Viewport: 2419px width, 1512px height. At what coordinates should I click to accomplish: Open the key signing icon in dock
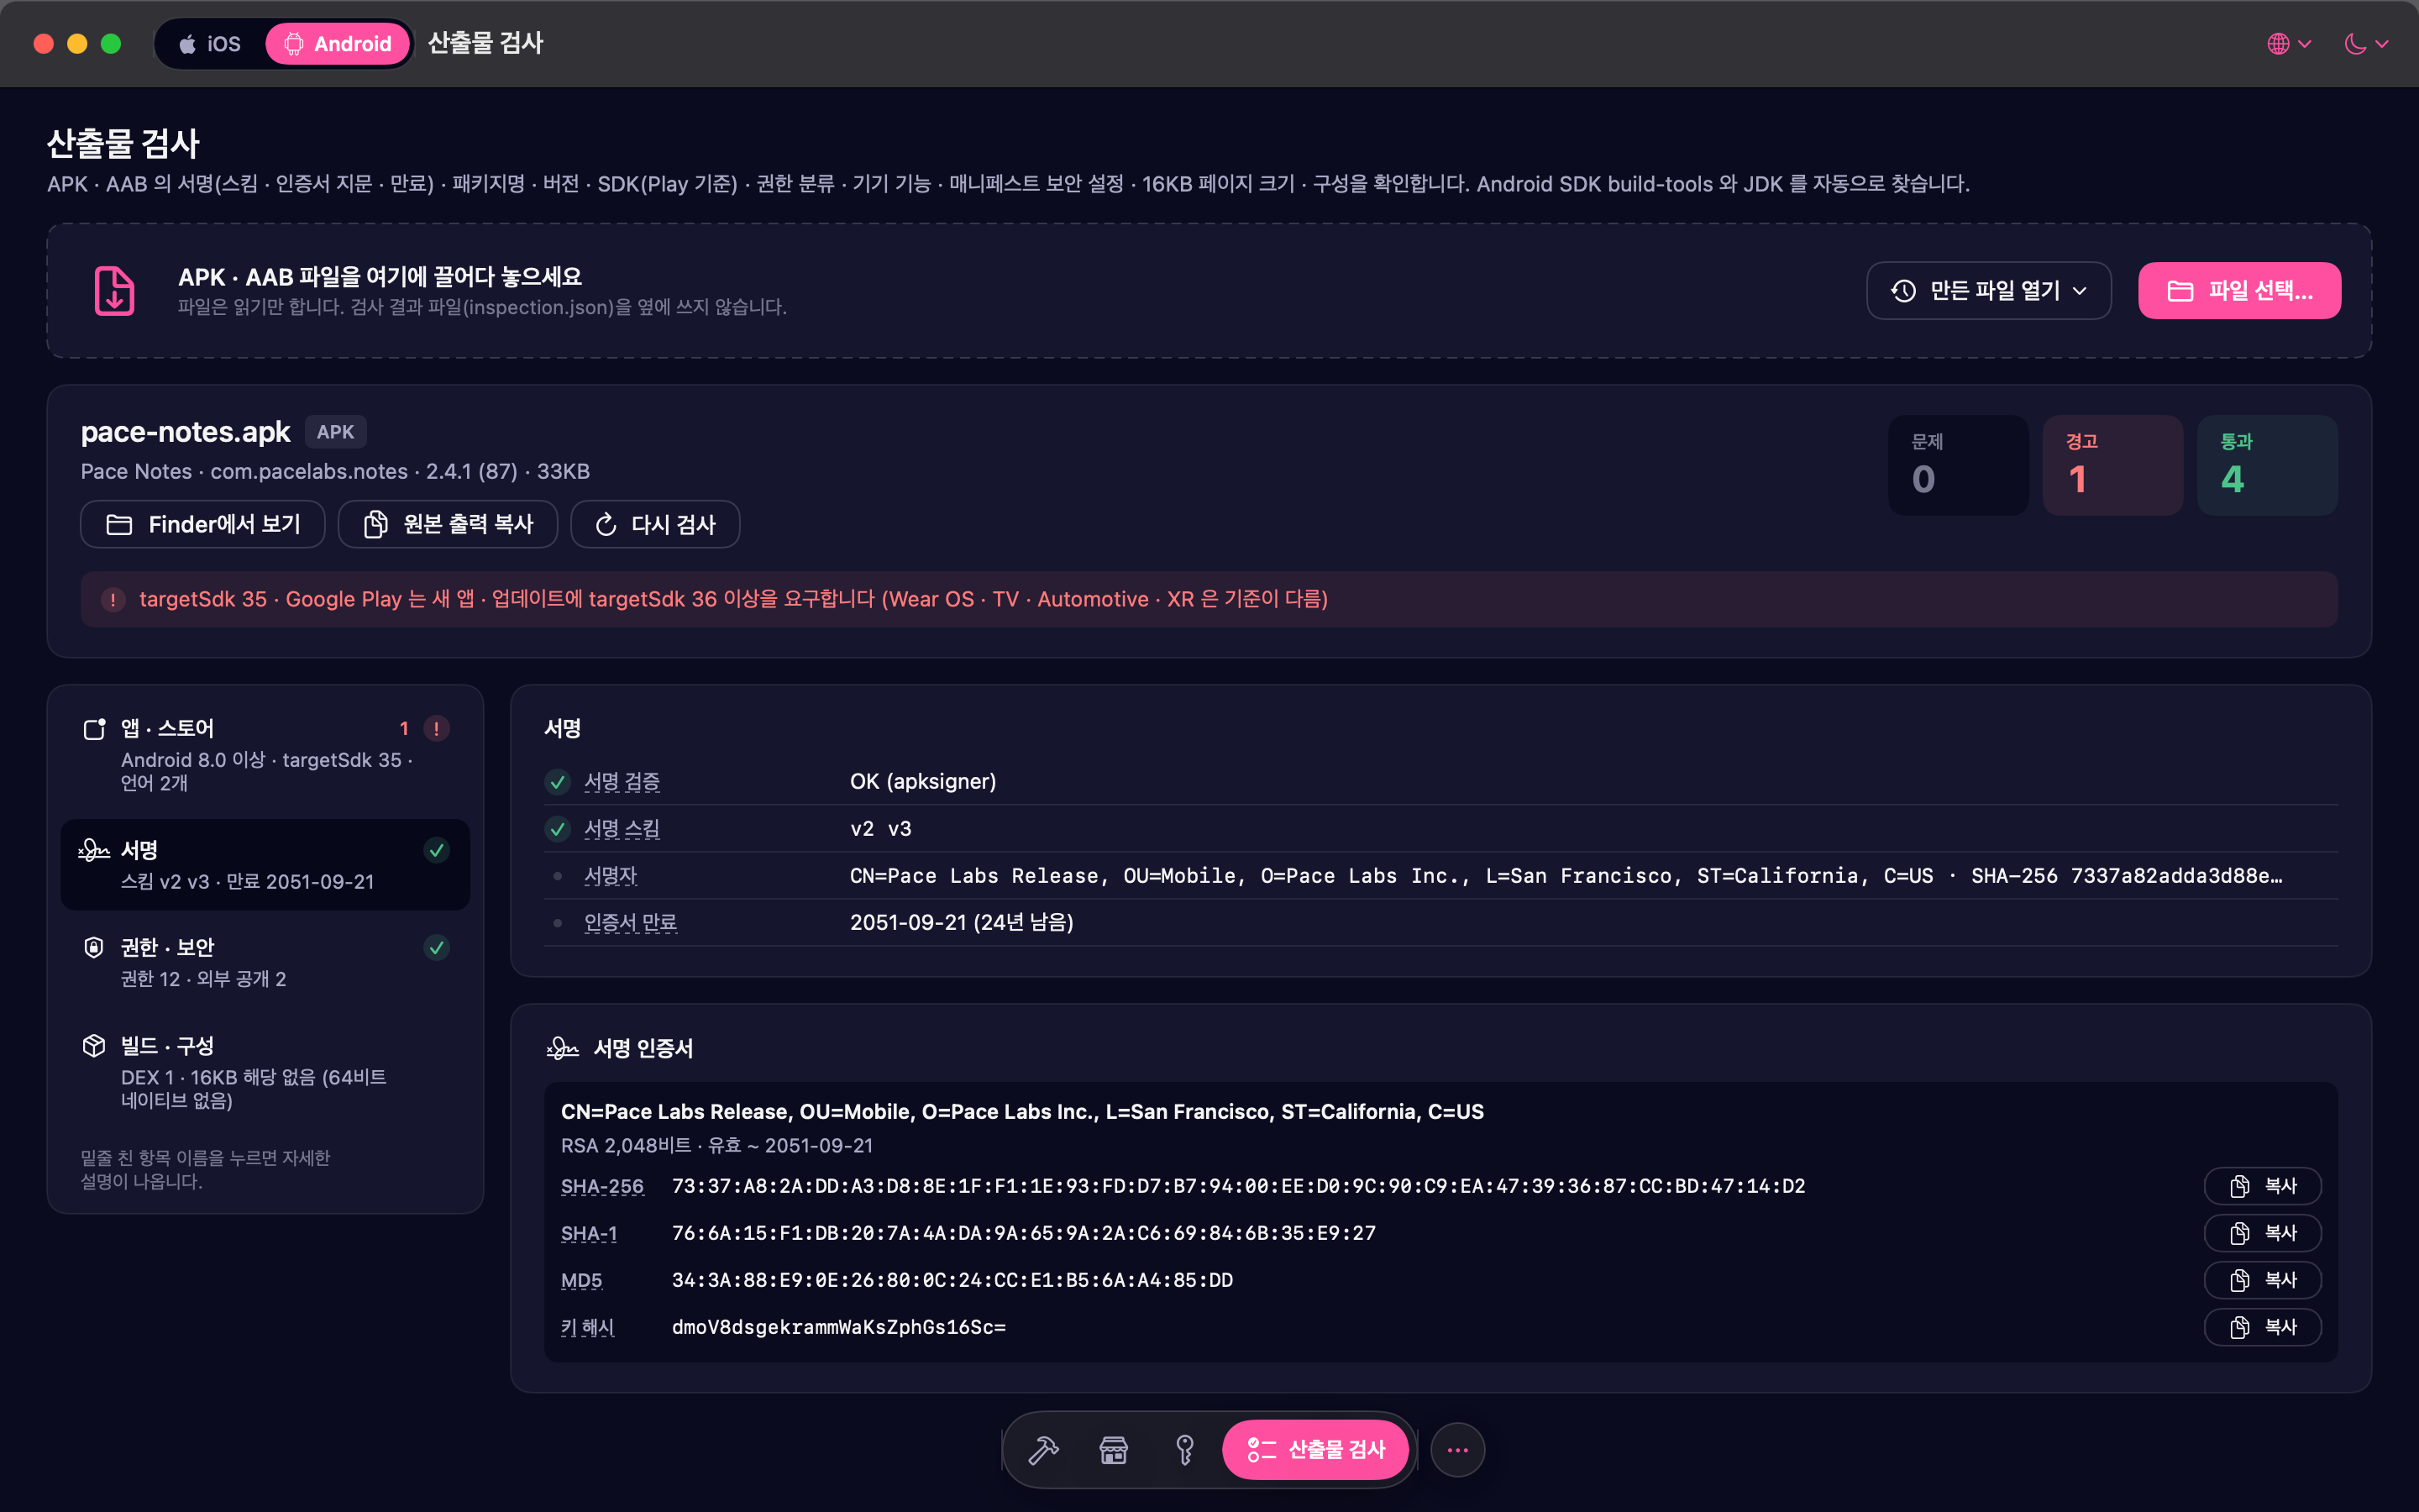(x=1184, y=1449)
